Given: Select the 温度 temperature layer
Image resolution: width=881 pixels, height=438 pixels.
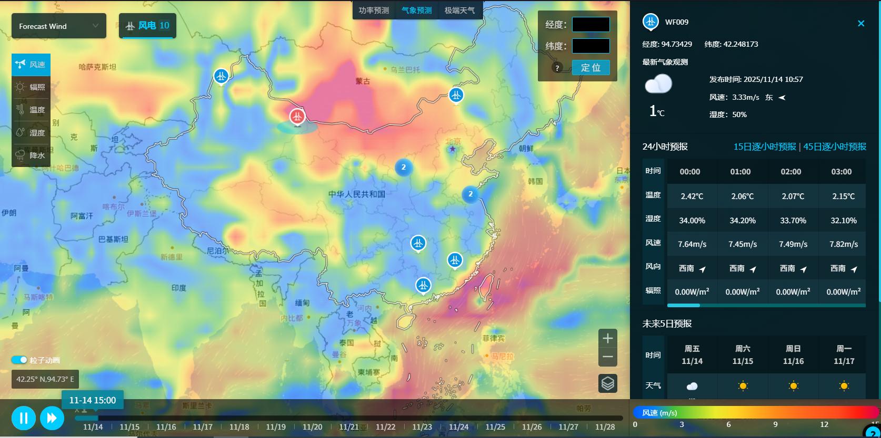Looking at the screenshot, I should click(x=31, y=110).
